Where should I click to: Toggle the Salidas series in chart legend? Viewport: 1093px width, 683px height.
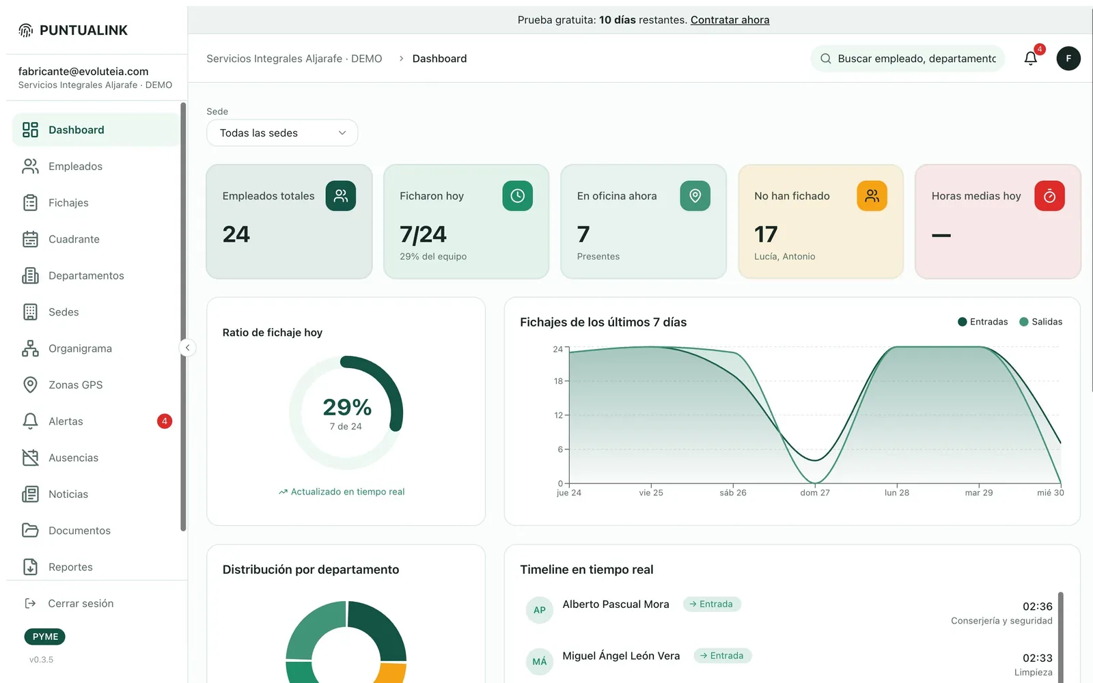1041,322
